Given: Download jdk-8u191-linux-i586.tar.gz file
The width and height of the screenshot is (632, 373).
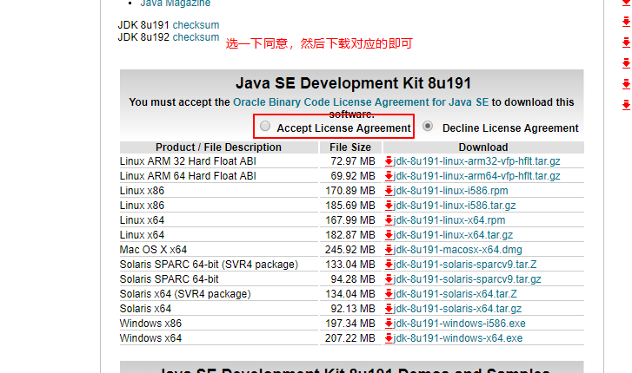Looking at the screenshot, I should coord(455,206).
